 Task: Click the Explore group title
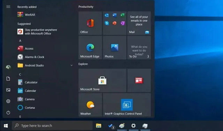point(83,64)
